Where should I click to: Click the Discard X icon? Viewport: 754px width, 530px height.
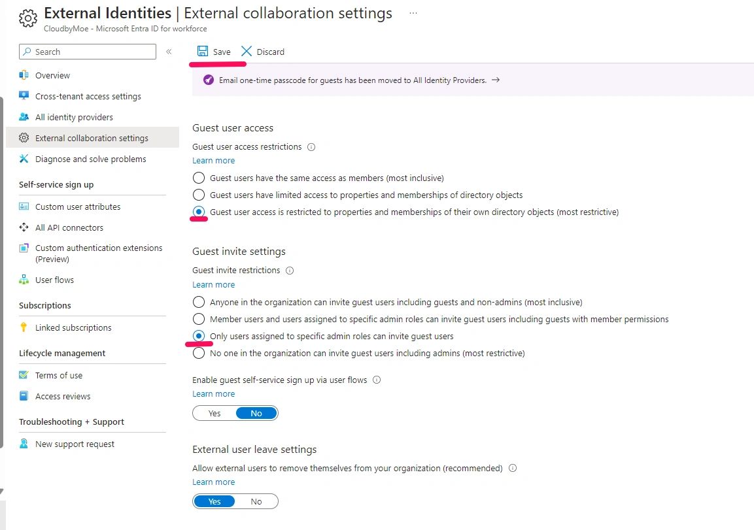(x=247, y=52)
